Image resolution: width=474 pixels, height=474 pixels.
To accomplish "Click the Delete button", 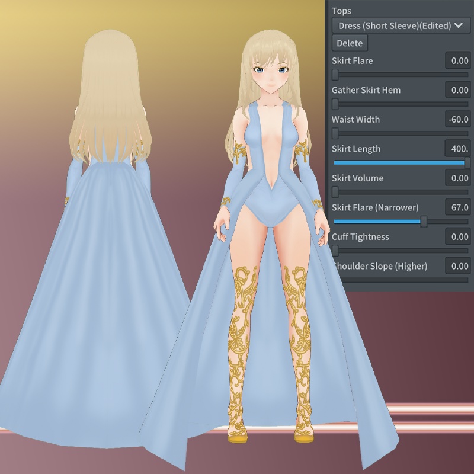I will (x=350, y=43).
